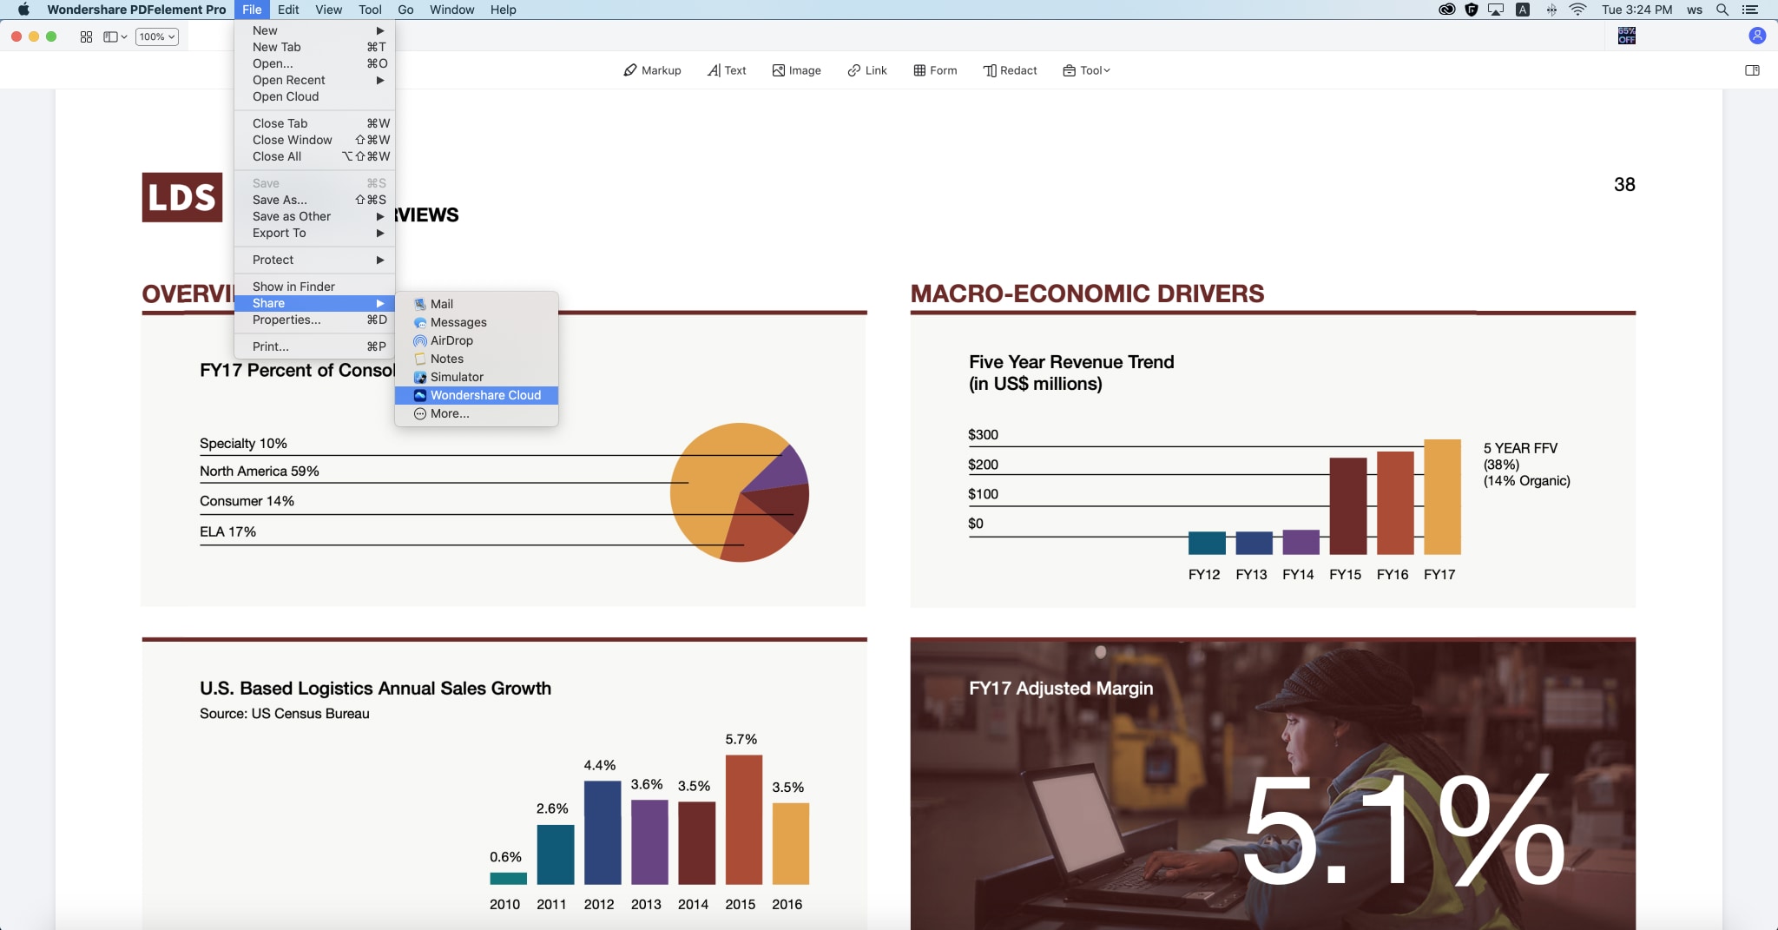Viewport: 1778px width, 930px height.
Task: Toggle the sidebar panel layout button
Action: click(x=115, y=36)
